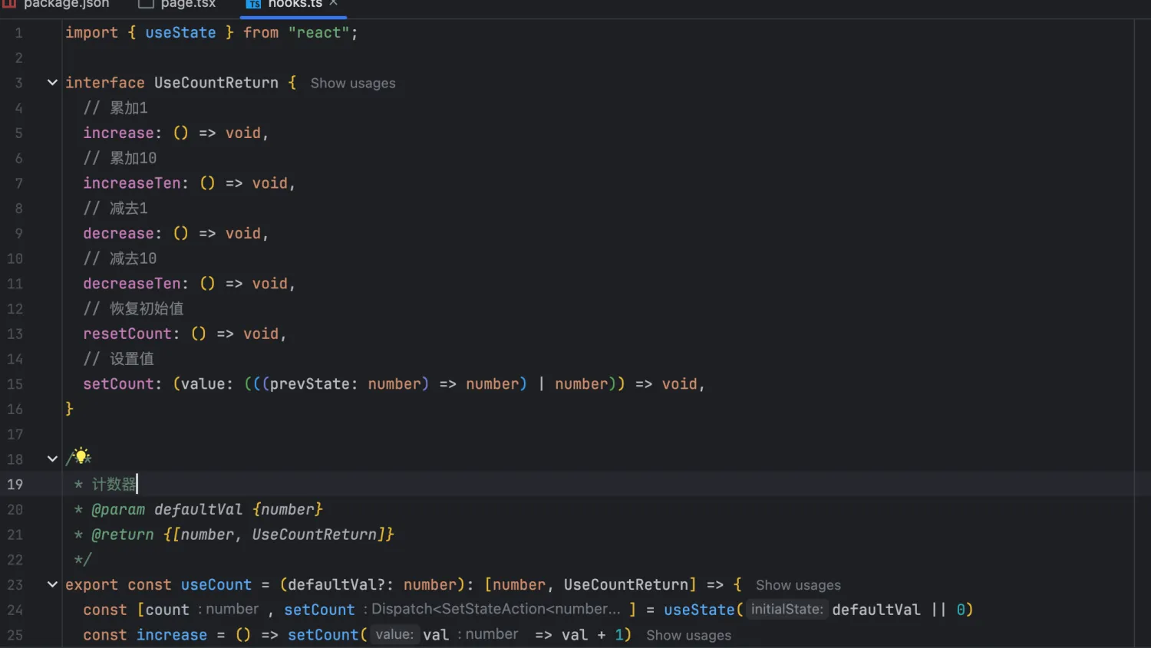The height and width of the screenshot is (648, 1151).
Task: Click the doc comment text "计数器"
Action: coord(114,485)
